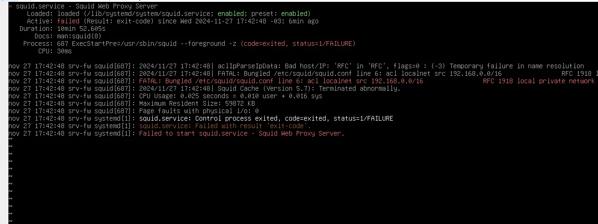Select "Temporary failure in name resolution" text
Screen dimensions: 598x224
tap(517, 66)
